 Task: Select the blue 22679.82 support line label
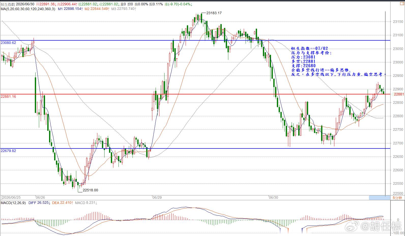(x=8, y=151)
